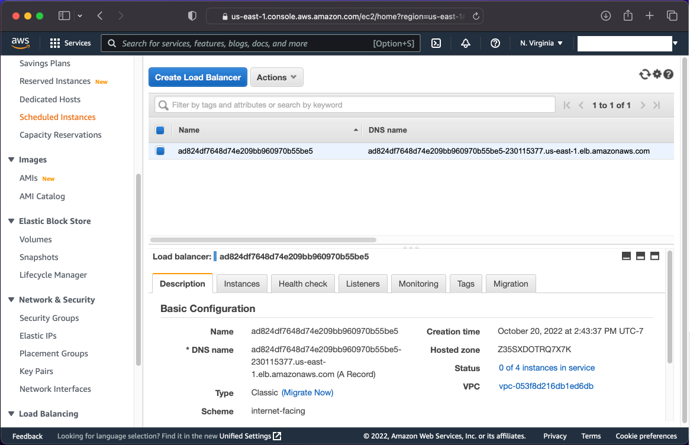The width and height of the screenshot is (690, 445).
Task: Open the Migrate Now link
Action: click(307, 392)
